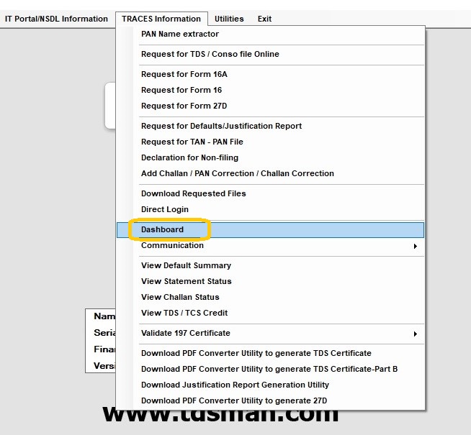Select Dashboard from TRACES menu
The width and height of the screenshot is (471, 435).
(163, 230)
